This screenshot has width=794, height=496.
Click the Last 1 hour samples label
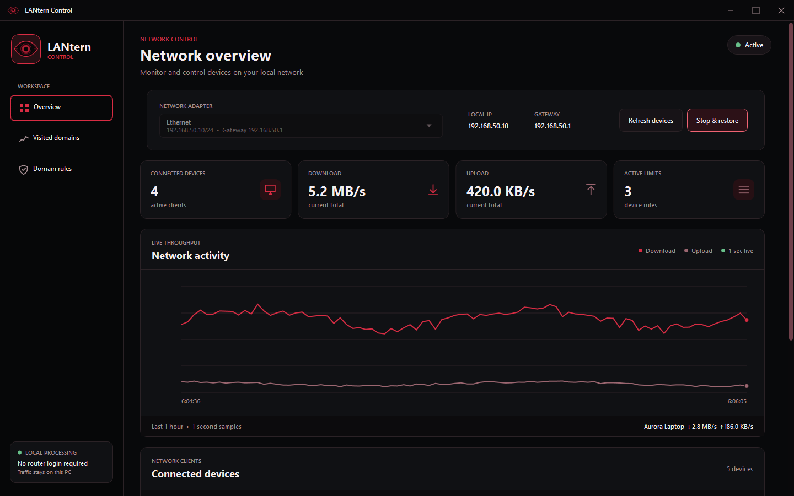[x=196, y=427]
